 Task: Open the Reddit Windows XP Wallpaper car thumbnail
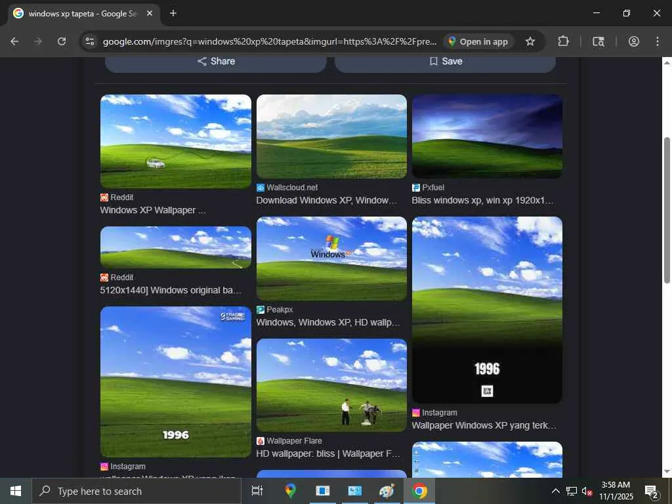coord(176,142)
